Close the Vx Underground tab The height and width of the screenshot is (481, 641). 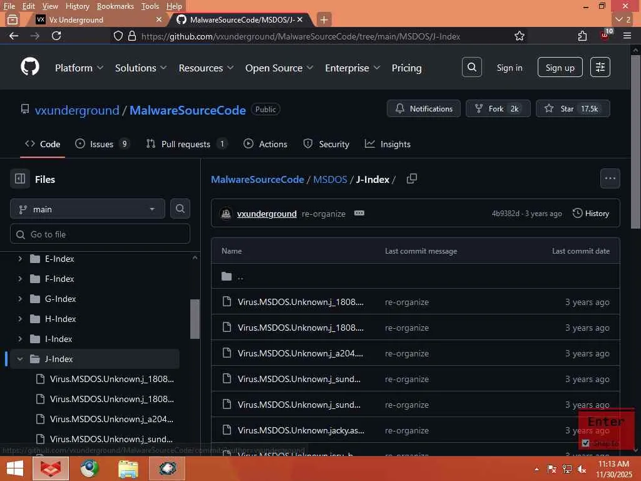(x=159, y=19)
